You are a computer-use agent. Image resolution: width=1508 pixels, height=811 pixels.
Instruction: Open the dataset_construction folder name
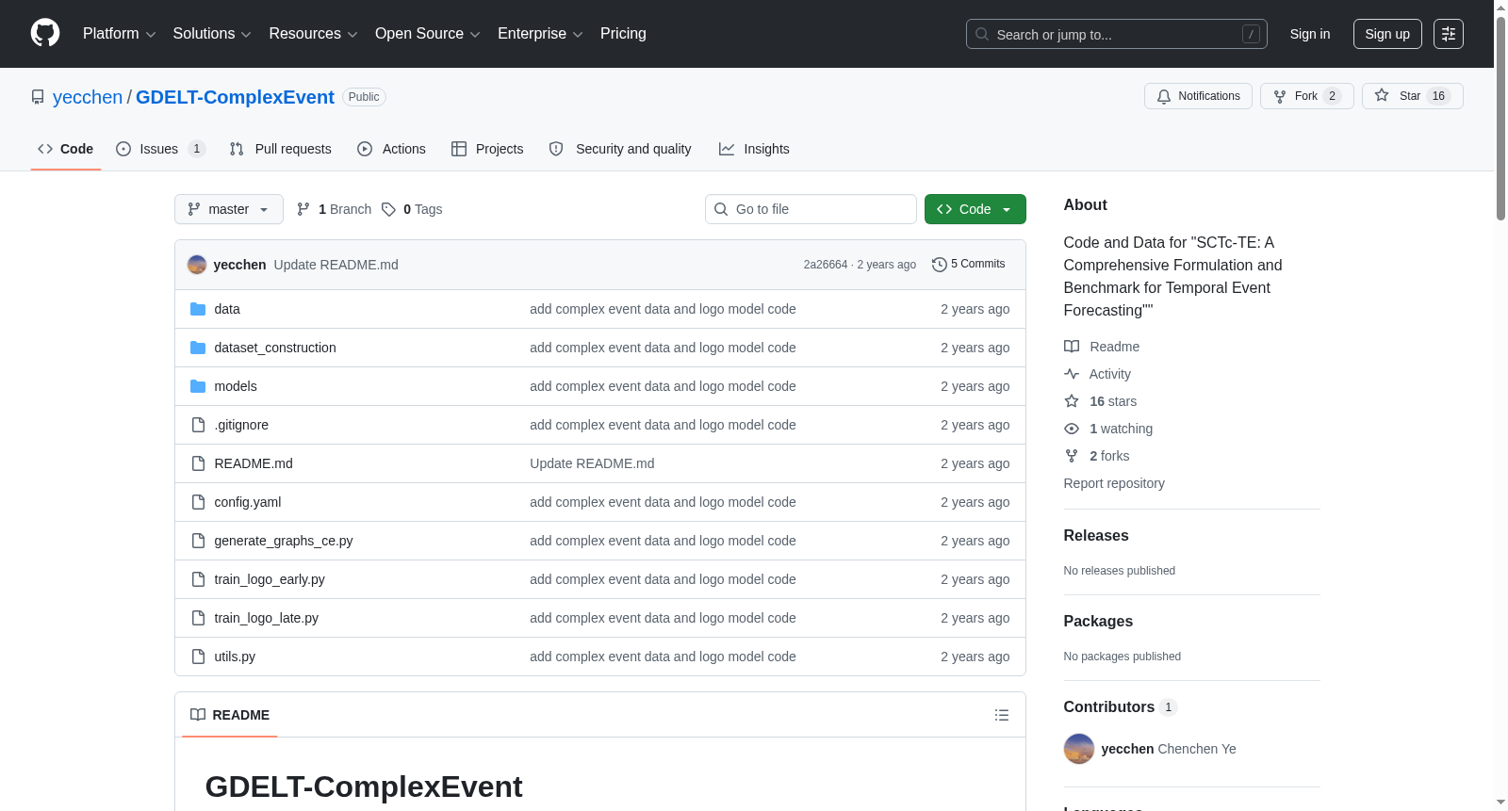(x=275, y=348)
